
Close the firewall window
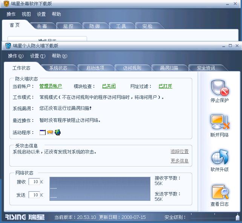pos(237,46)
